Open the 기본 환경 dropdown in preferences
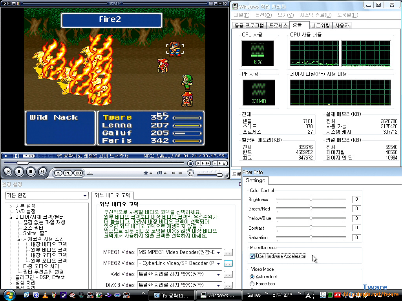Screen dimensions: 402x301 click(x=47, y=196)
